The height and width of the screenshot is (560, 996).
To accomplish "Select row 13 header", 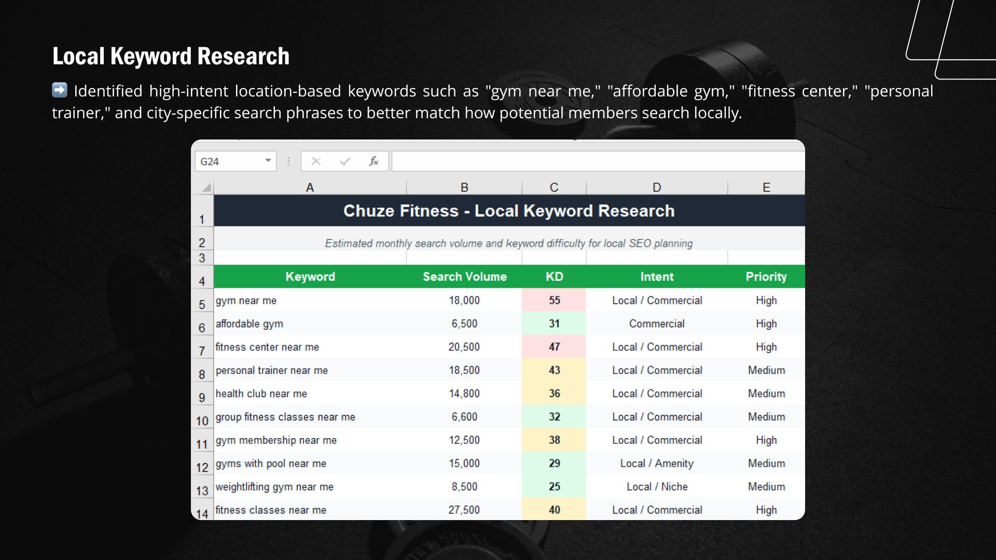I will pyautogui.click(x=202, y=486).
